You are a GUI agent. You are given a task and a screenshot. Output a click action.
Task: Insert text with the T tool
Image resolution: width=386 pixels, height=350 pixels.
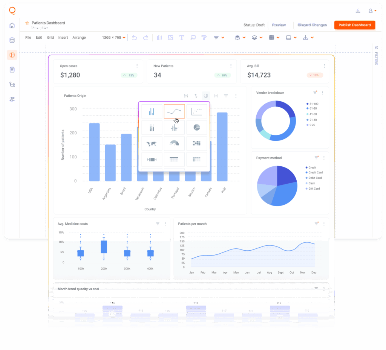pyautogui.click(x=182, y=38)
